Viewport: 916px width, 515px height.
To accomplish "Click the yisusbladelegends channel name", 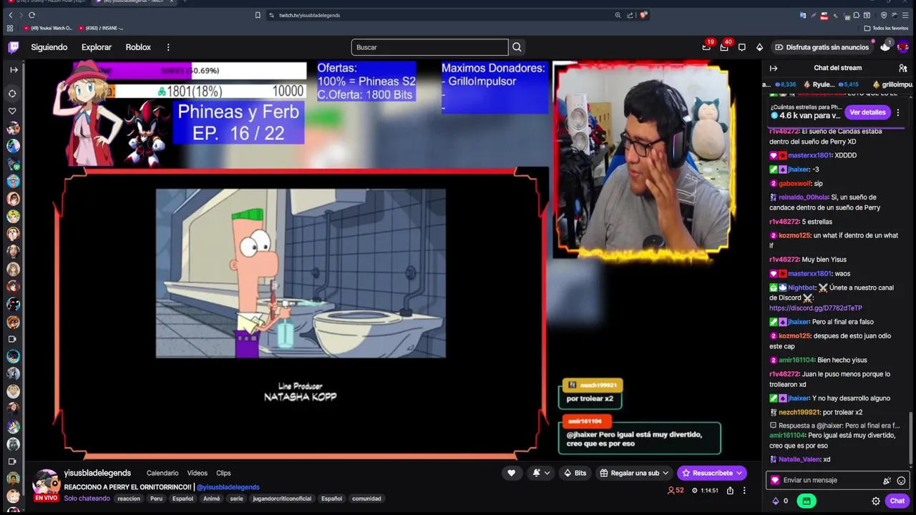I will (x=97, y=473).
